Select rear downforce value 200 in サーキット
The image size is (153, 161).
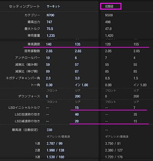click(78, 96)
